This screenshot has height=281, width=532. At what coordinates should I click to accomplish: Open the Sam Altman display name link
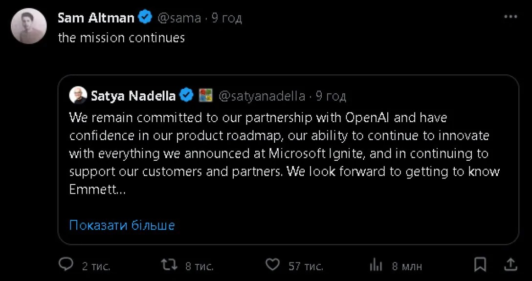coord(96,18)
